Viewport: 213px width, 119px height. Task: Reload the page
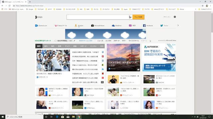10,6
